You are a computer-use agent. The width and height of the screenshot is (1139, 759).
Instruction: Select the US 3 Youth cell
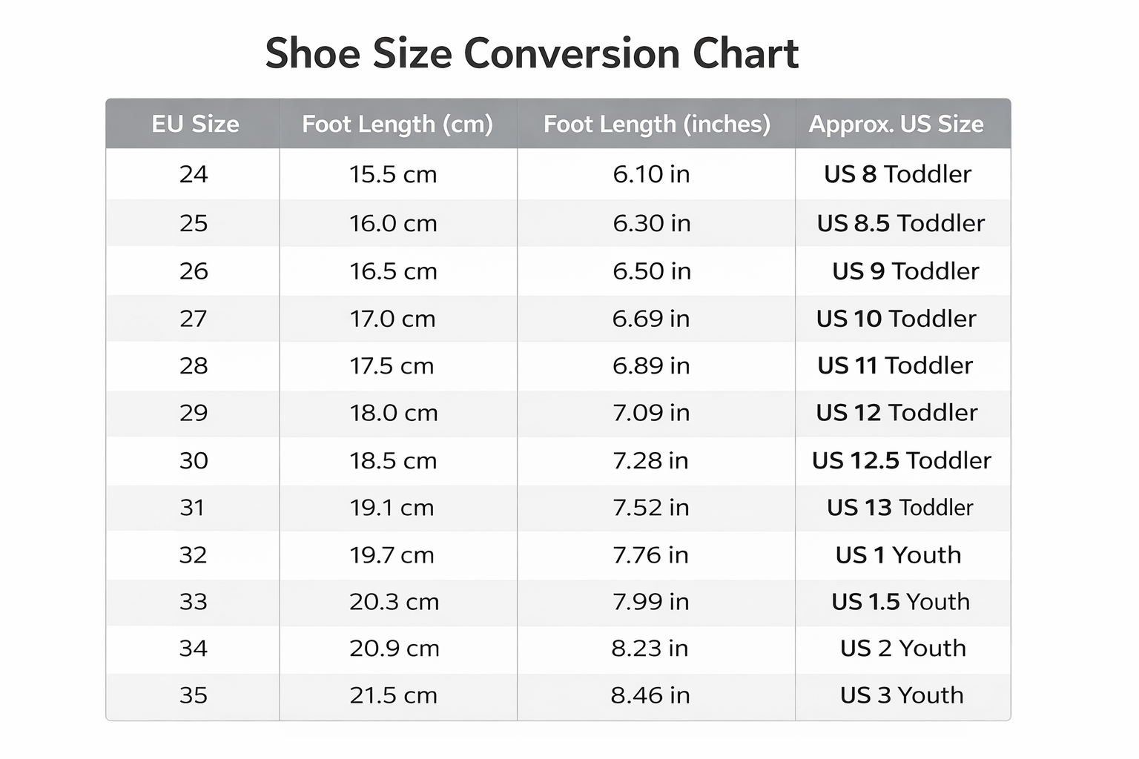click(902, 695)
